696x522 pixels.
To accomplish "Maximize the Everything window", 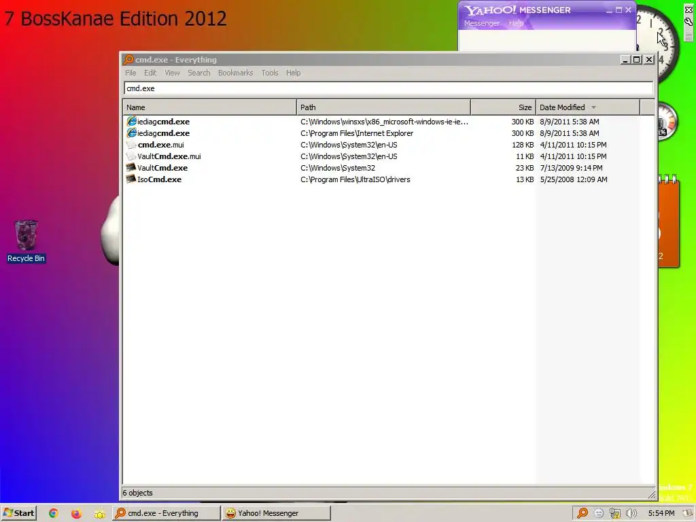I will 636,60.
